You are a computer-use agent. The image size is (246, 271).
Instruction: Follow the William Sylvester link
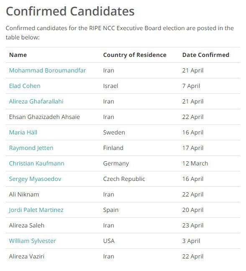tap(33, 241)
